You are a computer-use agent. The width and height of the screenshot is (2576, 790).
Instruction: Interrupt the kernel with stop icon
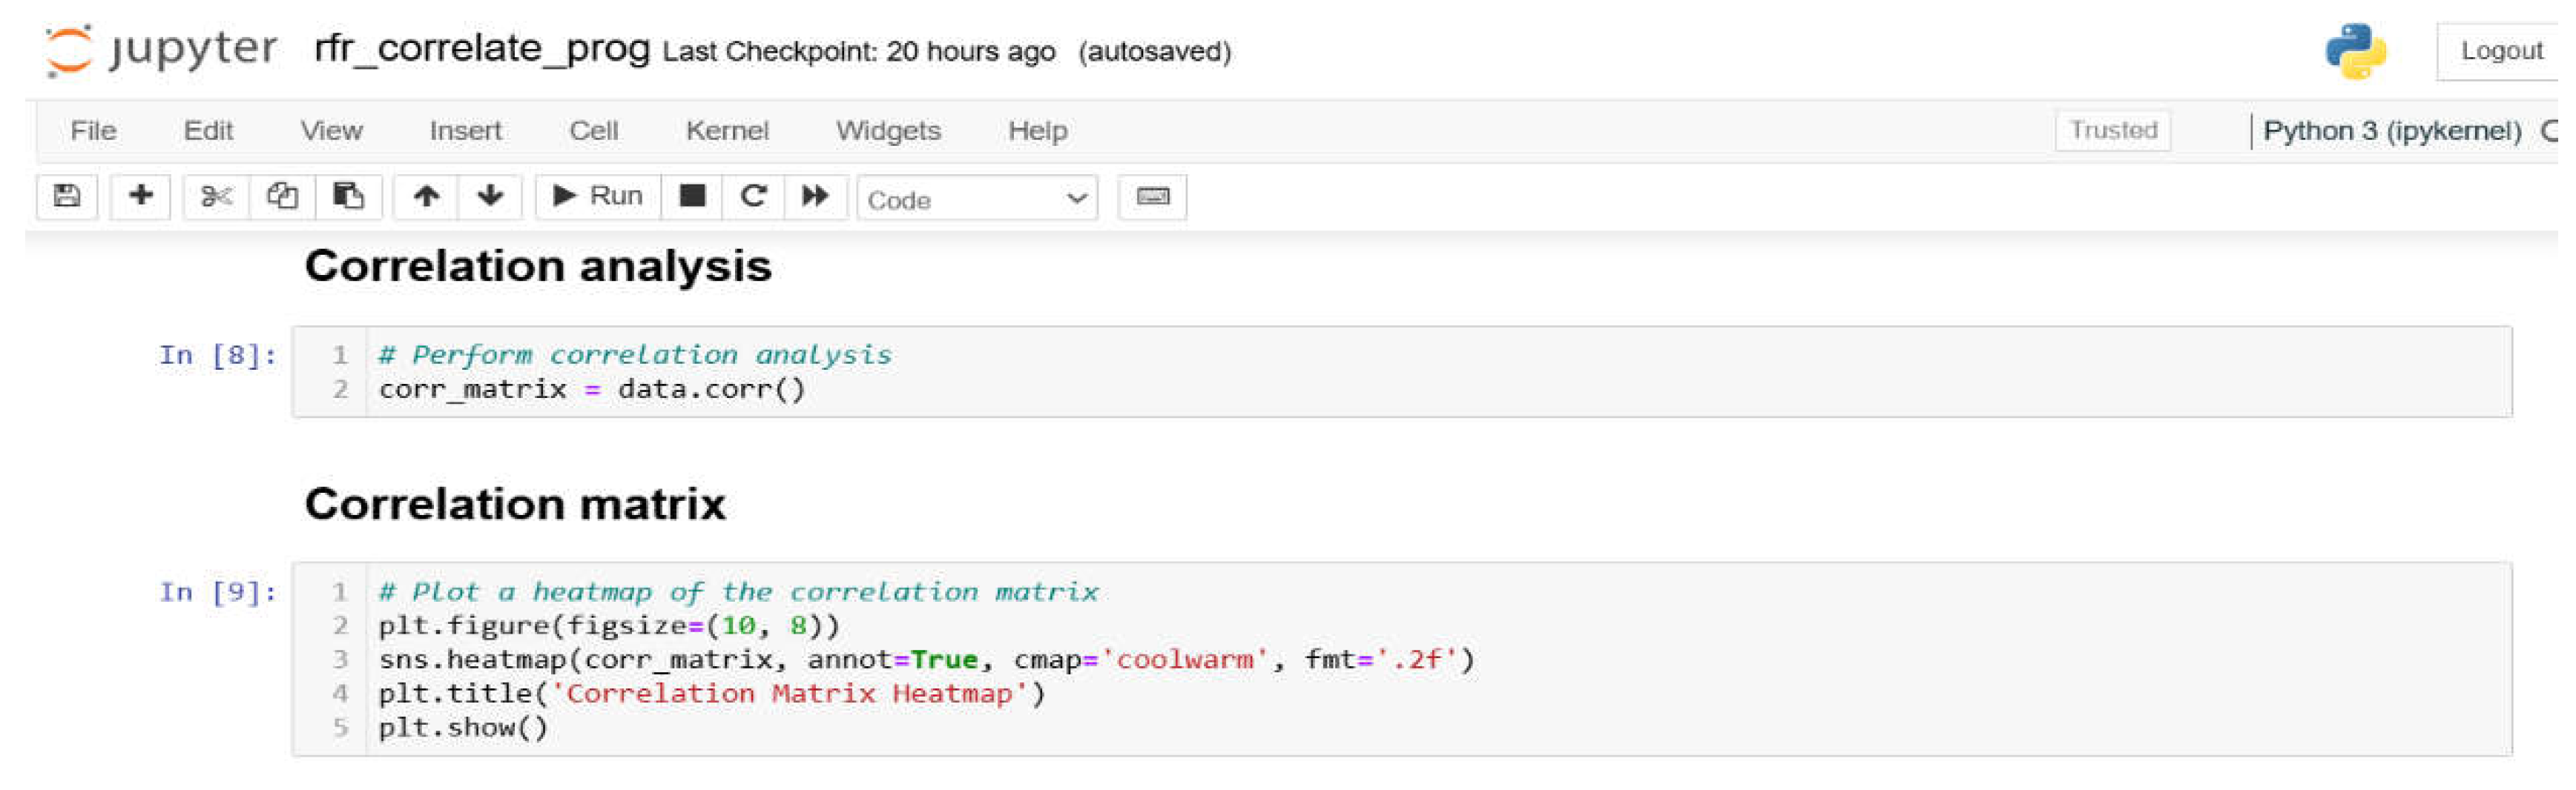[692, 196]
